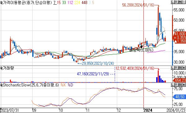Click the disabled X button of the price panel
The width and height of the screenshot is (186, 113).
click(x=184, y=2)
